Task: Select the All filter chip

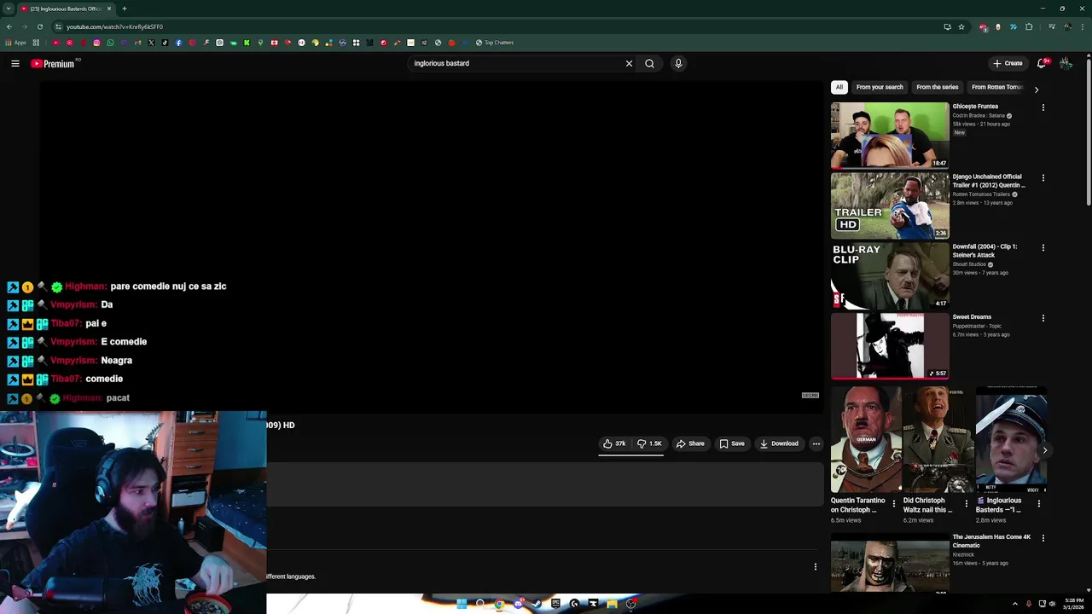Action: [x=839, y=87]
